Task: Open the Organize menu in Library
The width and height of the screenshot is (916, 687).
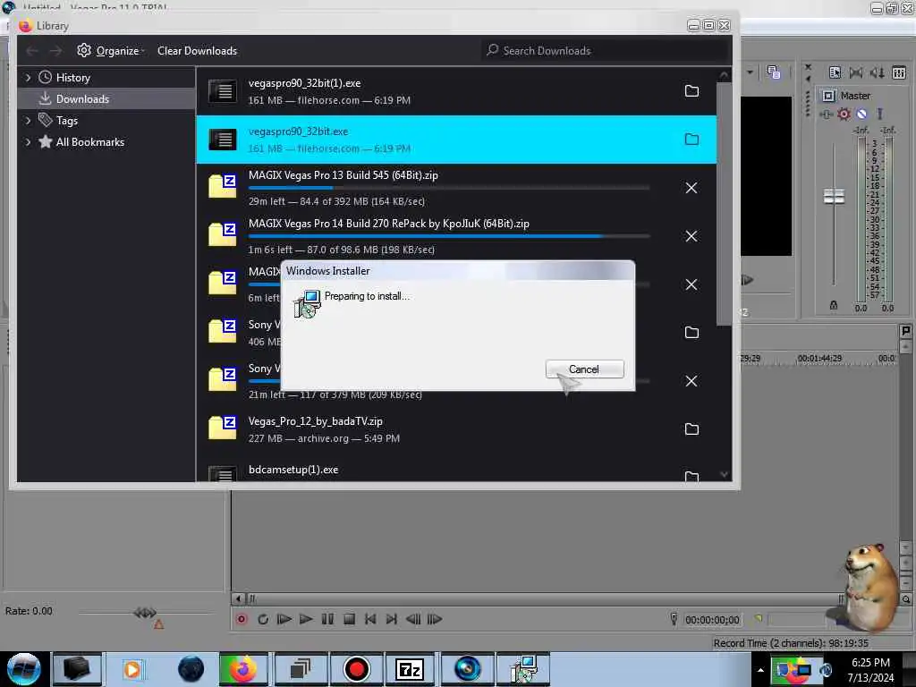Action: click(110, 51)
